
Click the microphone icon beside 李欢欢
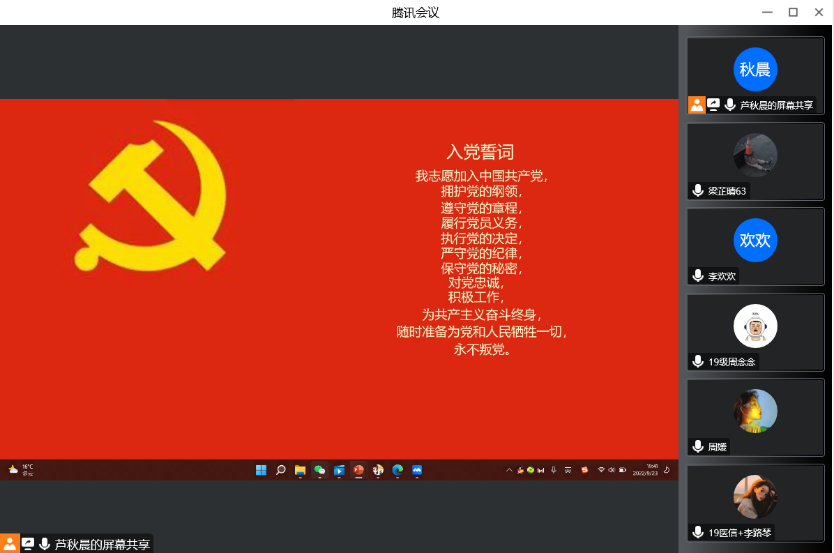click(698, 275)
